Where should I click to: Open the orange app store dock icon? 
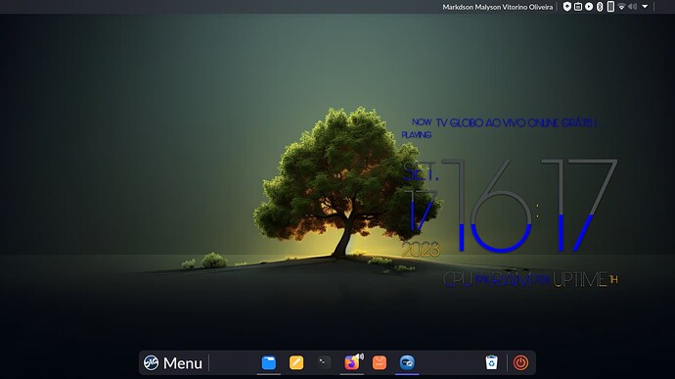380,362
